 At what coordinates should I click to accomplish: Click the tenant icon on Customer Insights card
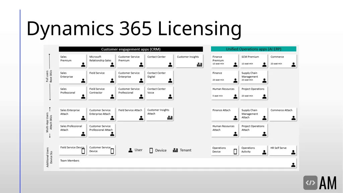[200, 64]
